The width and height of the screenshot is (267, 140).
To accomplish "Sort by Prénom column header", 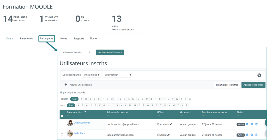I will (x=71, y=112).
